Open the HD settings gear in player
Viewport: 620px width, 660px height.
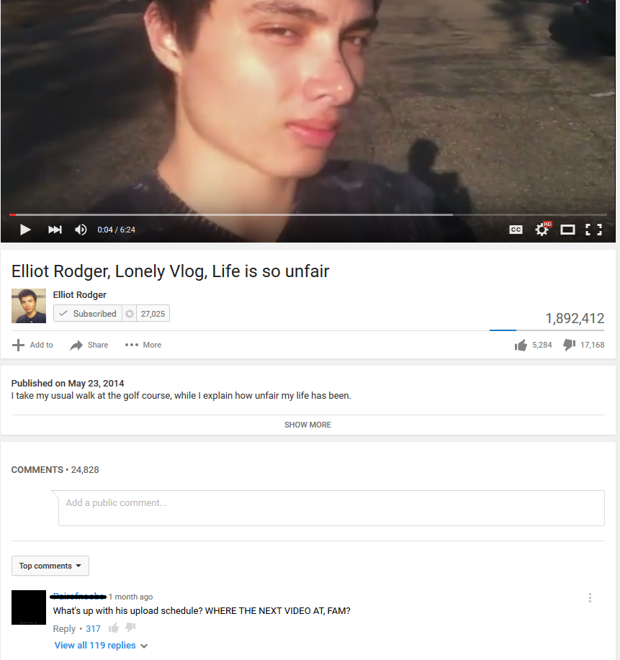pos(542,230)
